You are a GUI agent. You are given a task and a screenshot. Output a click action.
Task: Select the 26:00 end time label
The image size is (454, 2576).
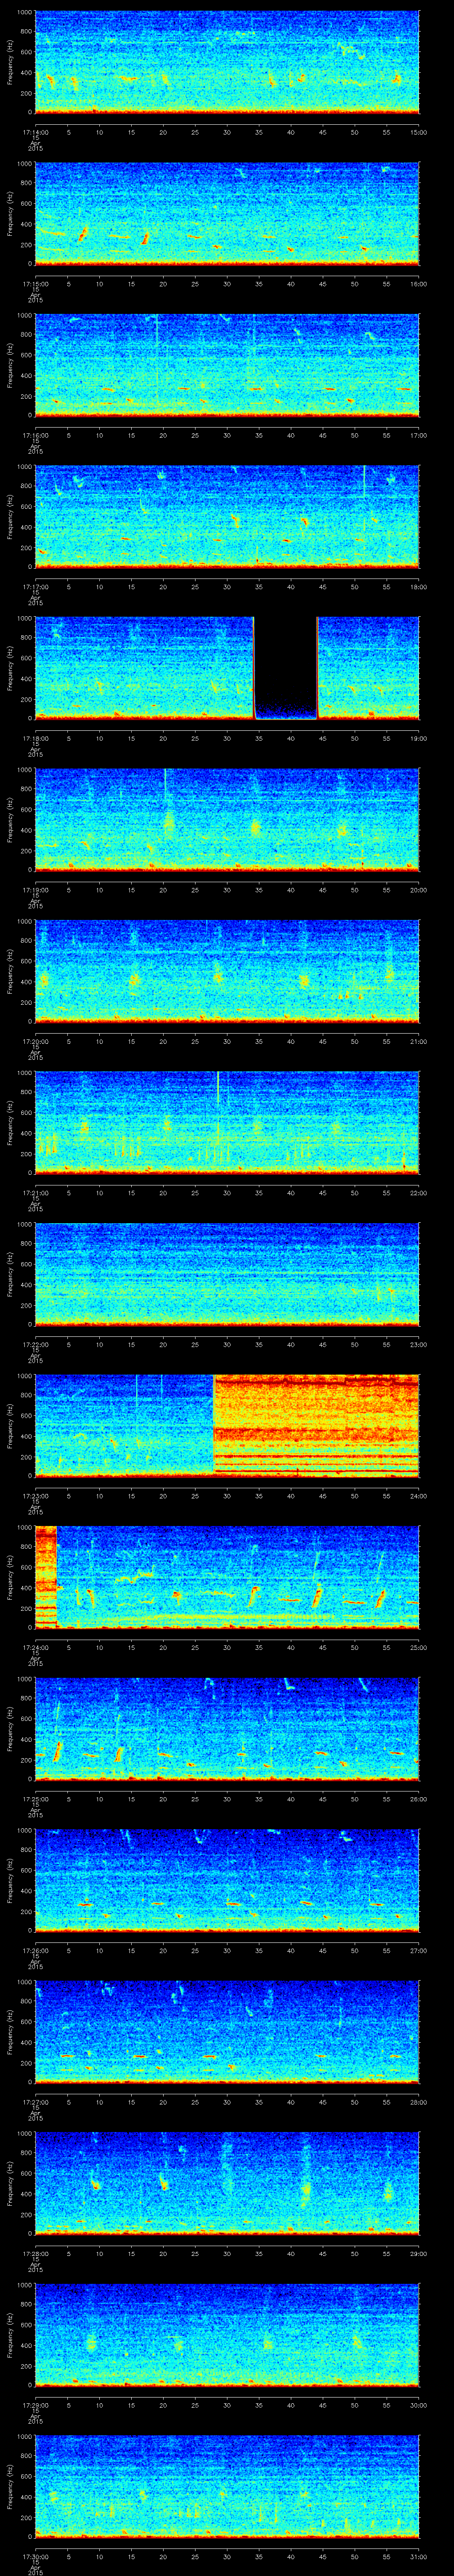[x=418, y=1798]
